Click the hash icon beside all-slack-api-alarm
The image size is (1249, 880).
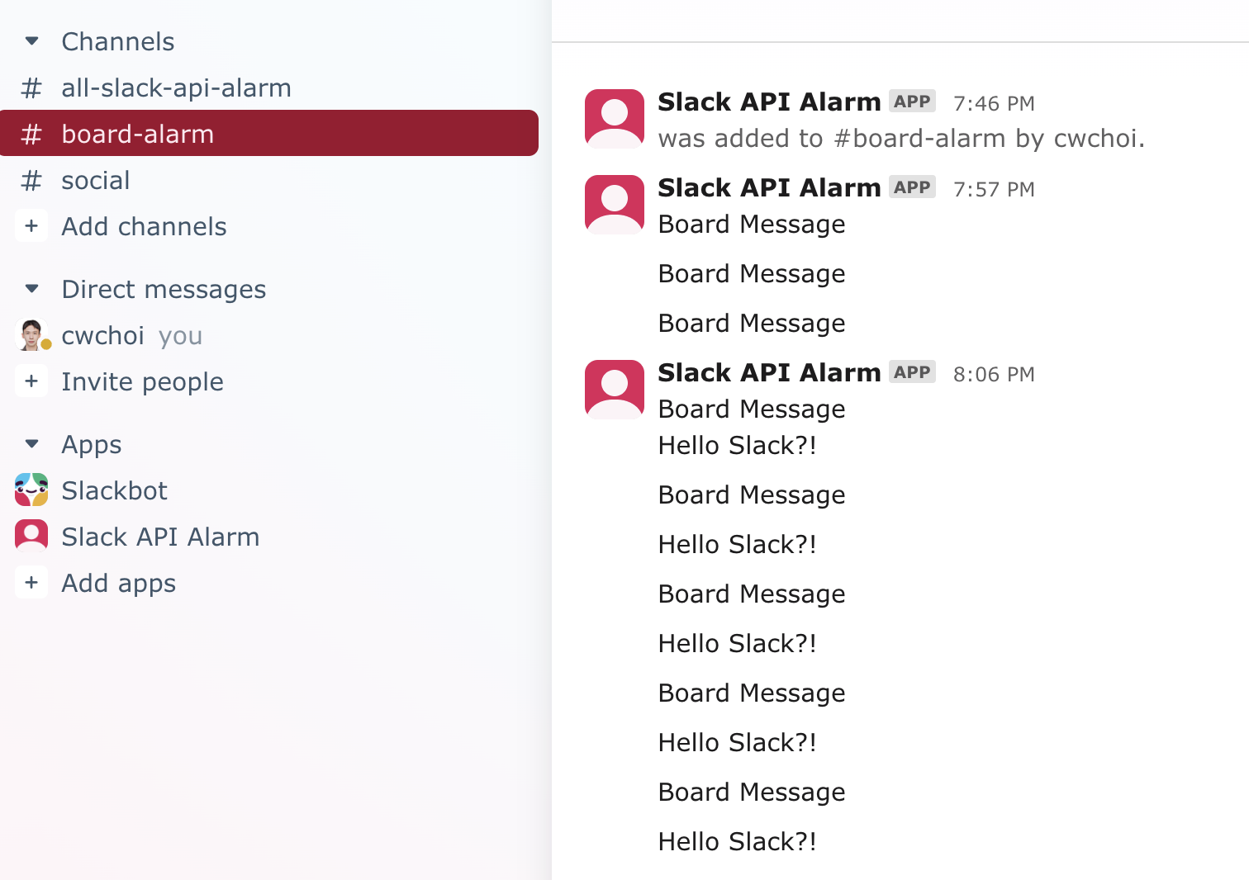[31, 88]
